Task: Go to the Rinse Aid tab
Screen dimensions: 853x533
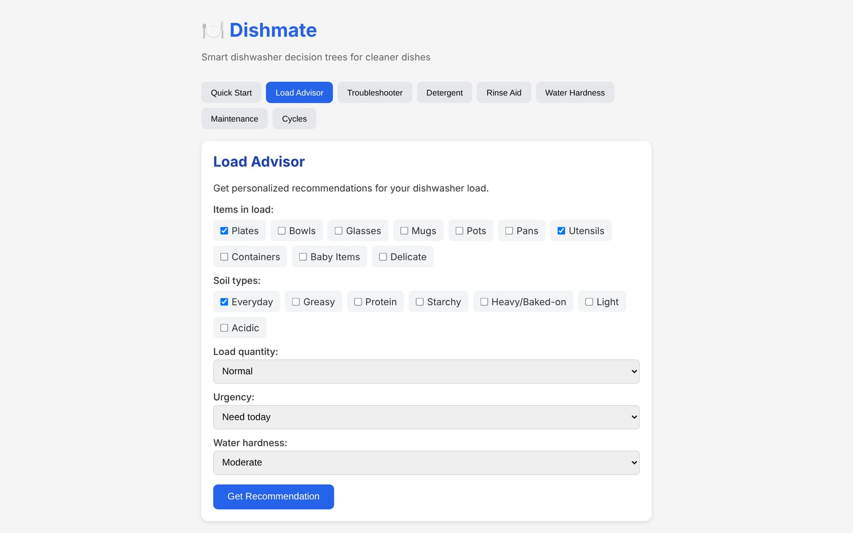Action: pyautogui.click(x=504, y=93)
